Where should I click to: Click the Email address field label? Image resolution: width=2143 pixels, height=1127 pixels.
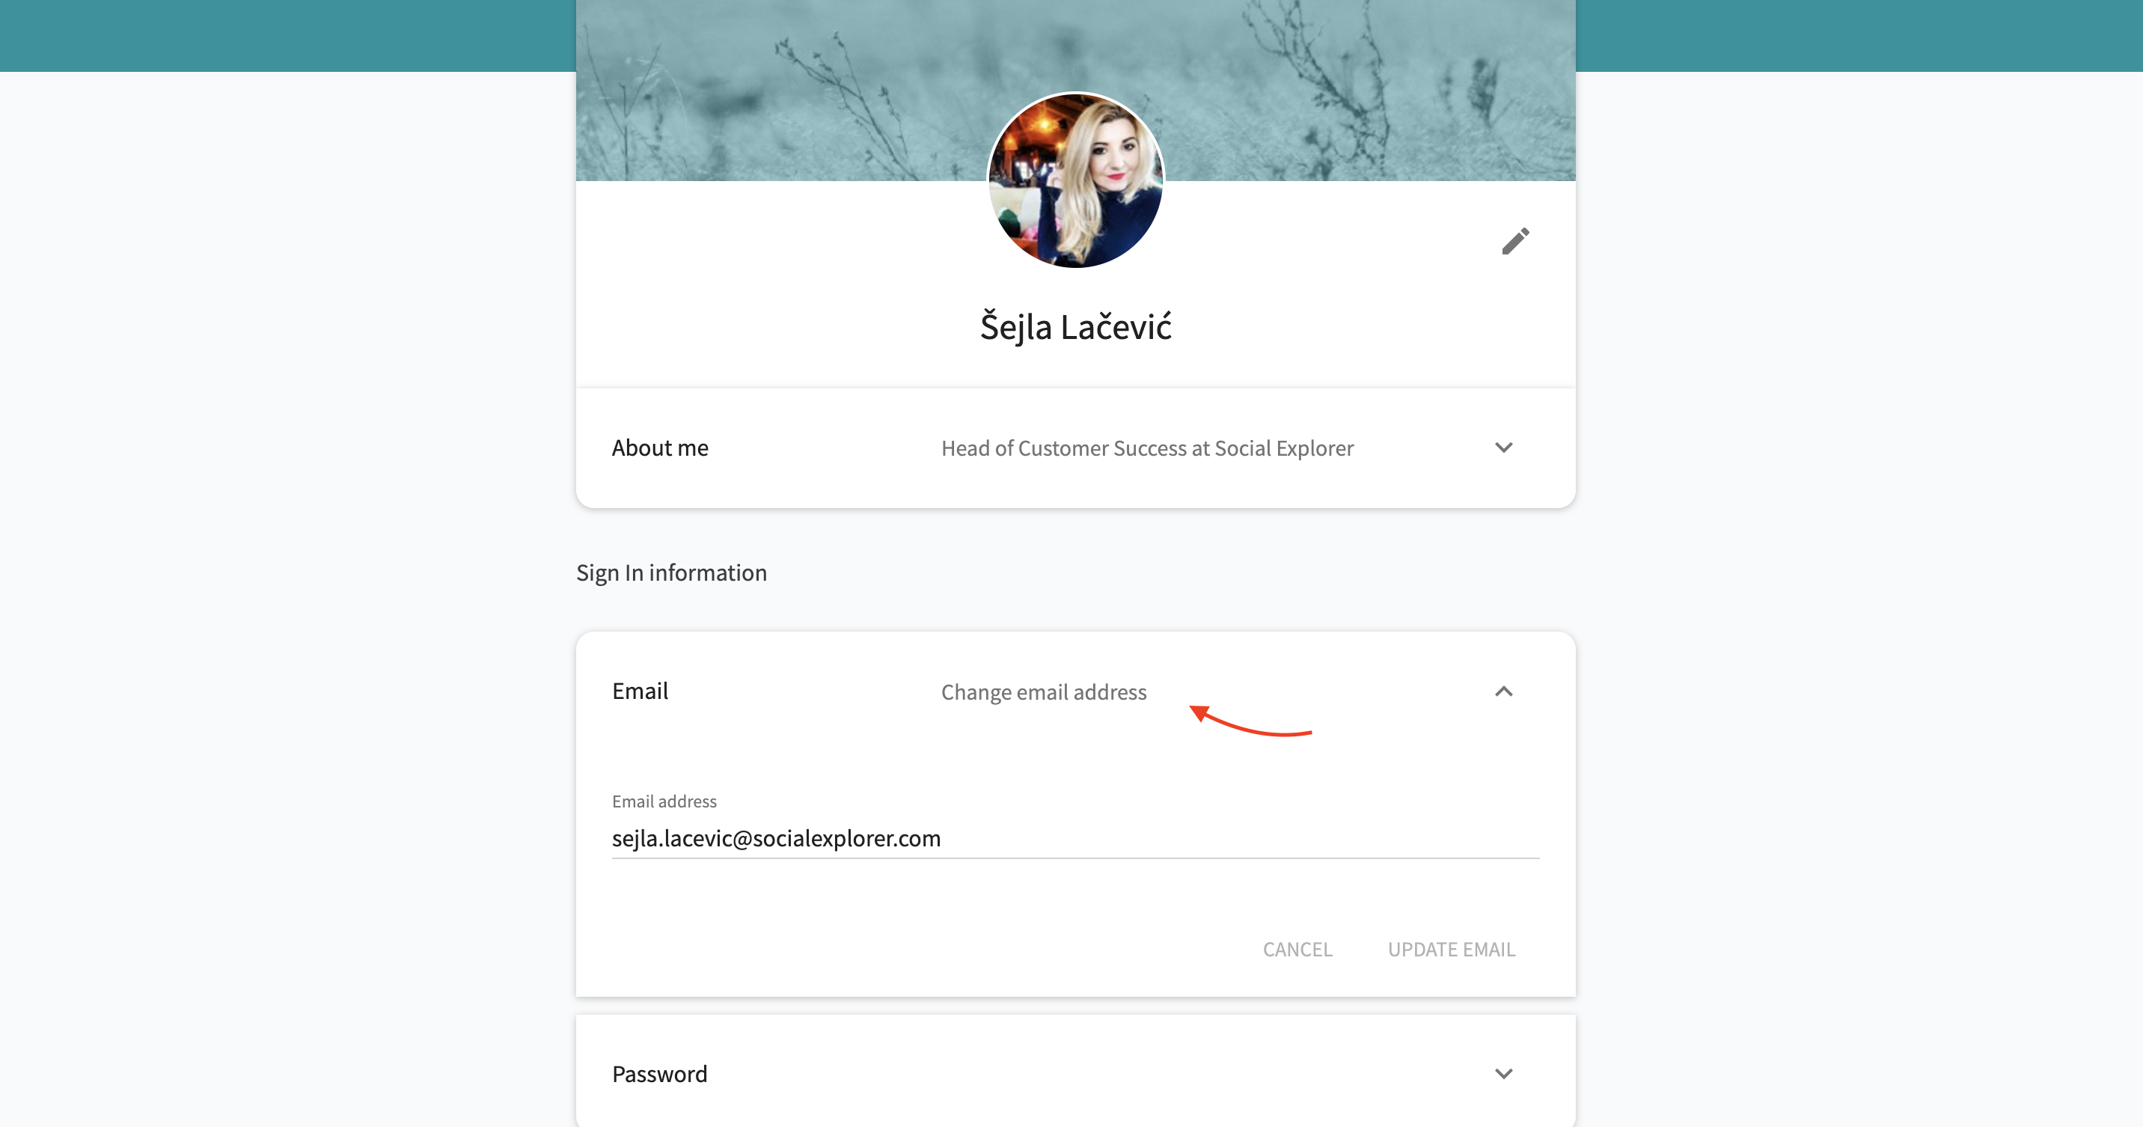664,801
